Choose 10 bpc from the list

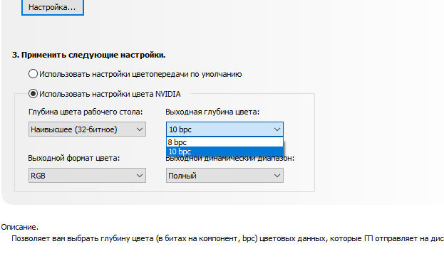coord(224,151)
